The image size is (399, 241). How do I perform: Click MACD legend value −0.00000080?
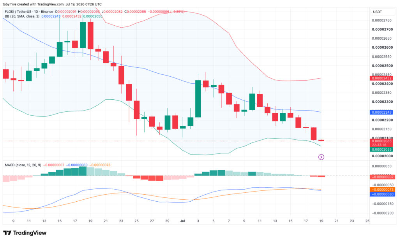(77, 165)
